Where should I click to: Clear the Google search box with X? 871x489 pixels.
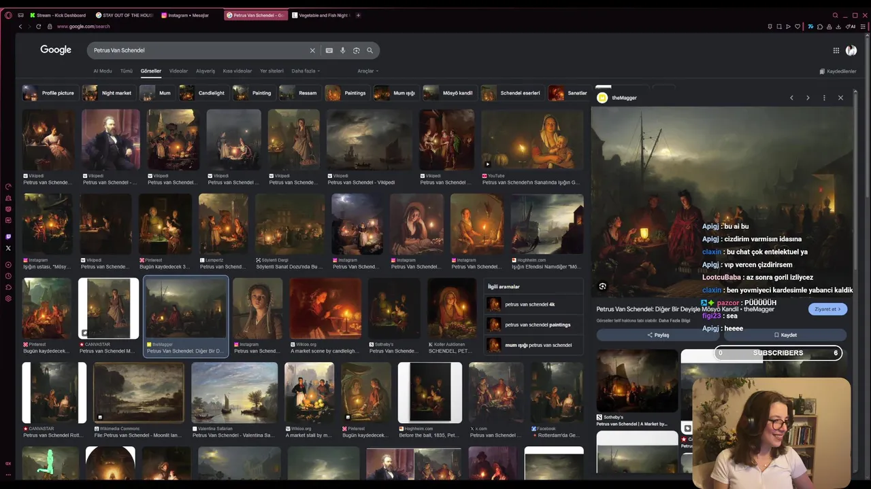point(312,50)
